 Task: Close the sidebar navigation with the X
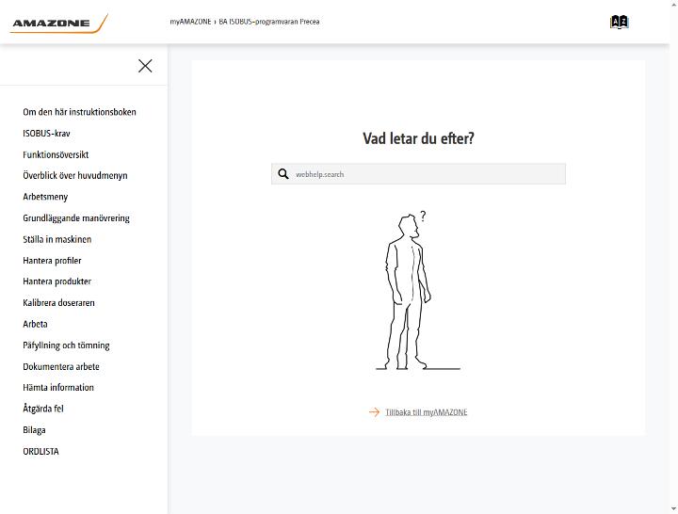pos(145,66)
